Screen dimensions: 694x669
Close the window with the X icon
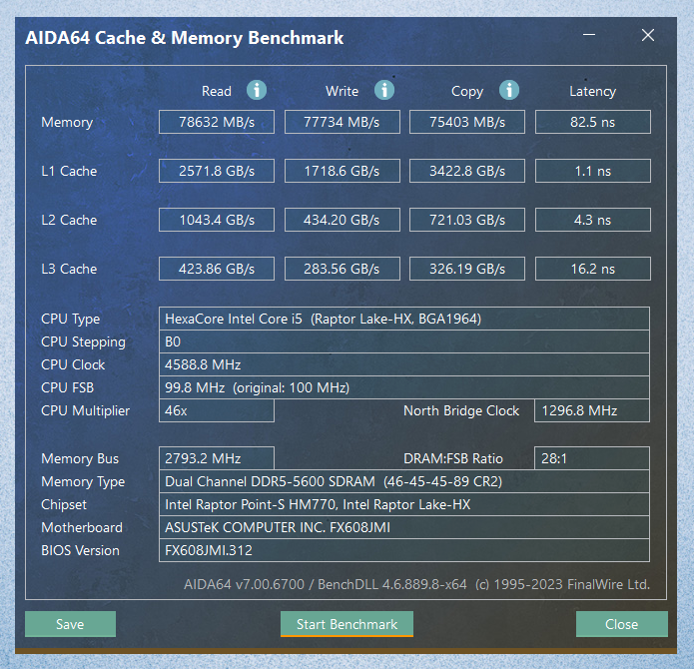648,35
